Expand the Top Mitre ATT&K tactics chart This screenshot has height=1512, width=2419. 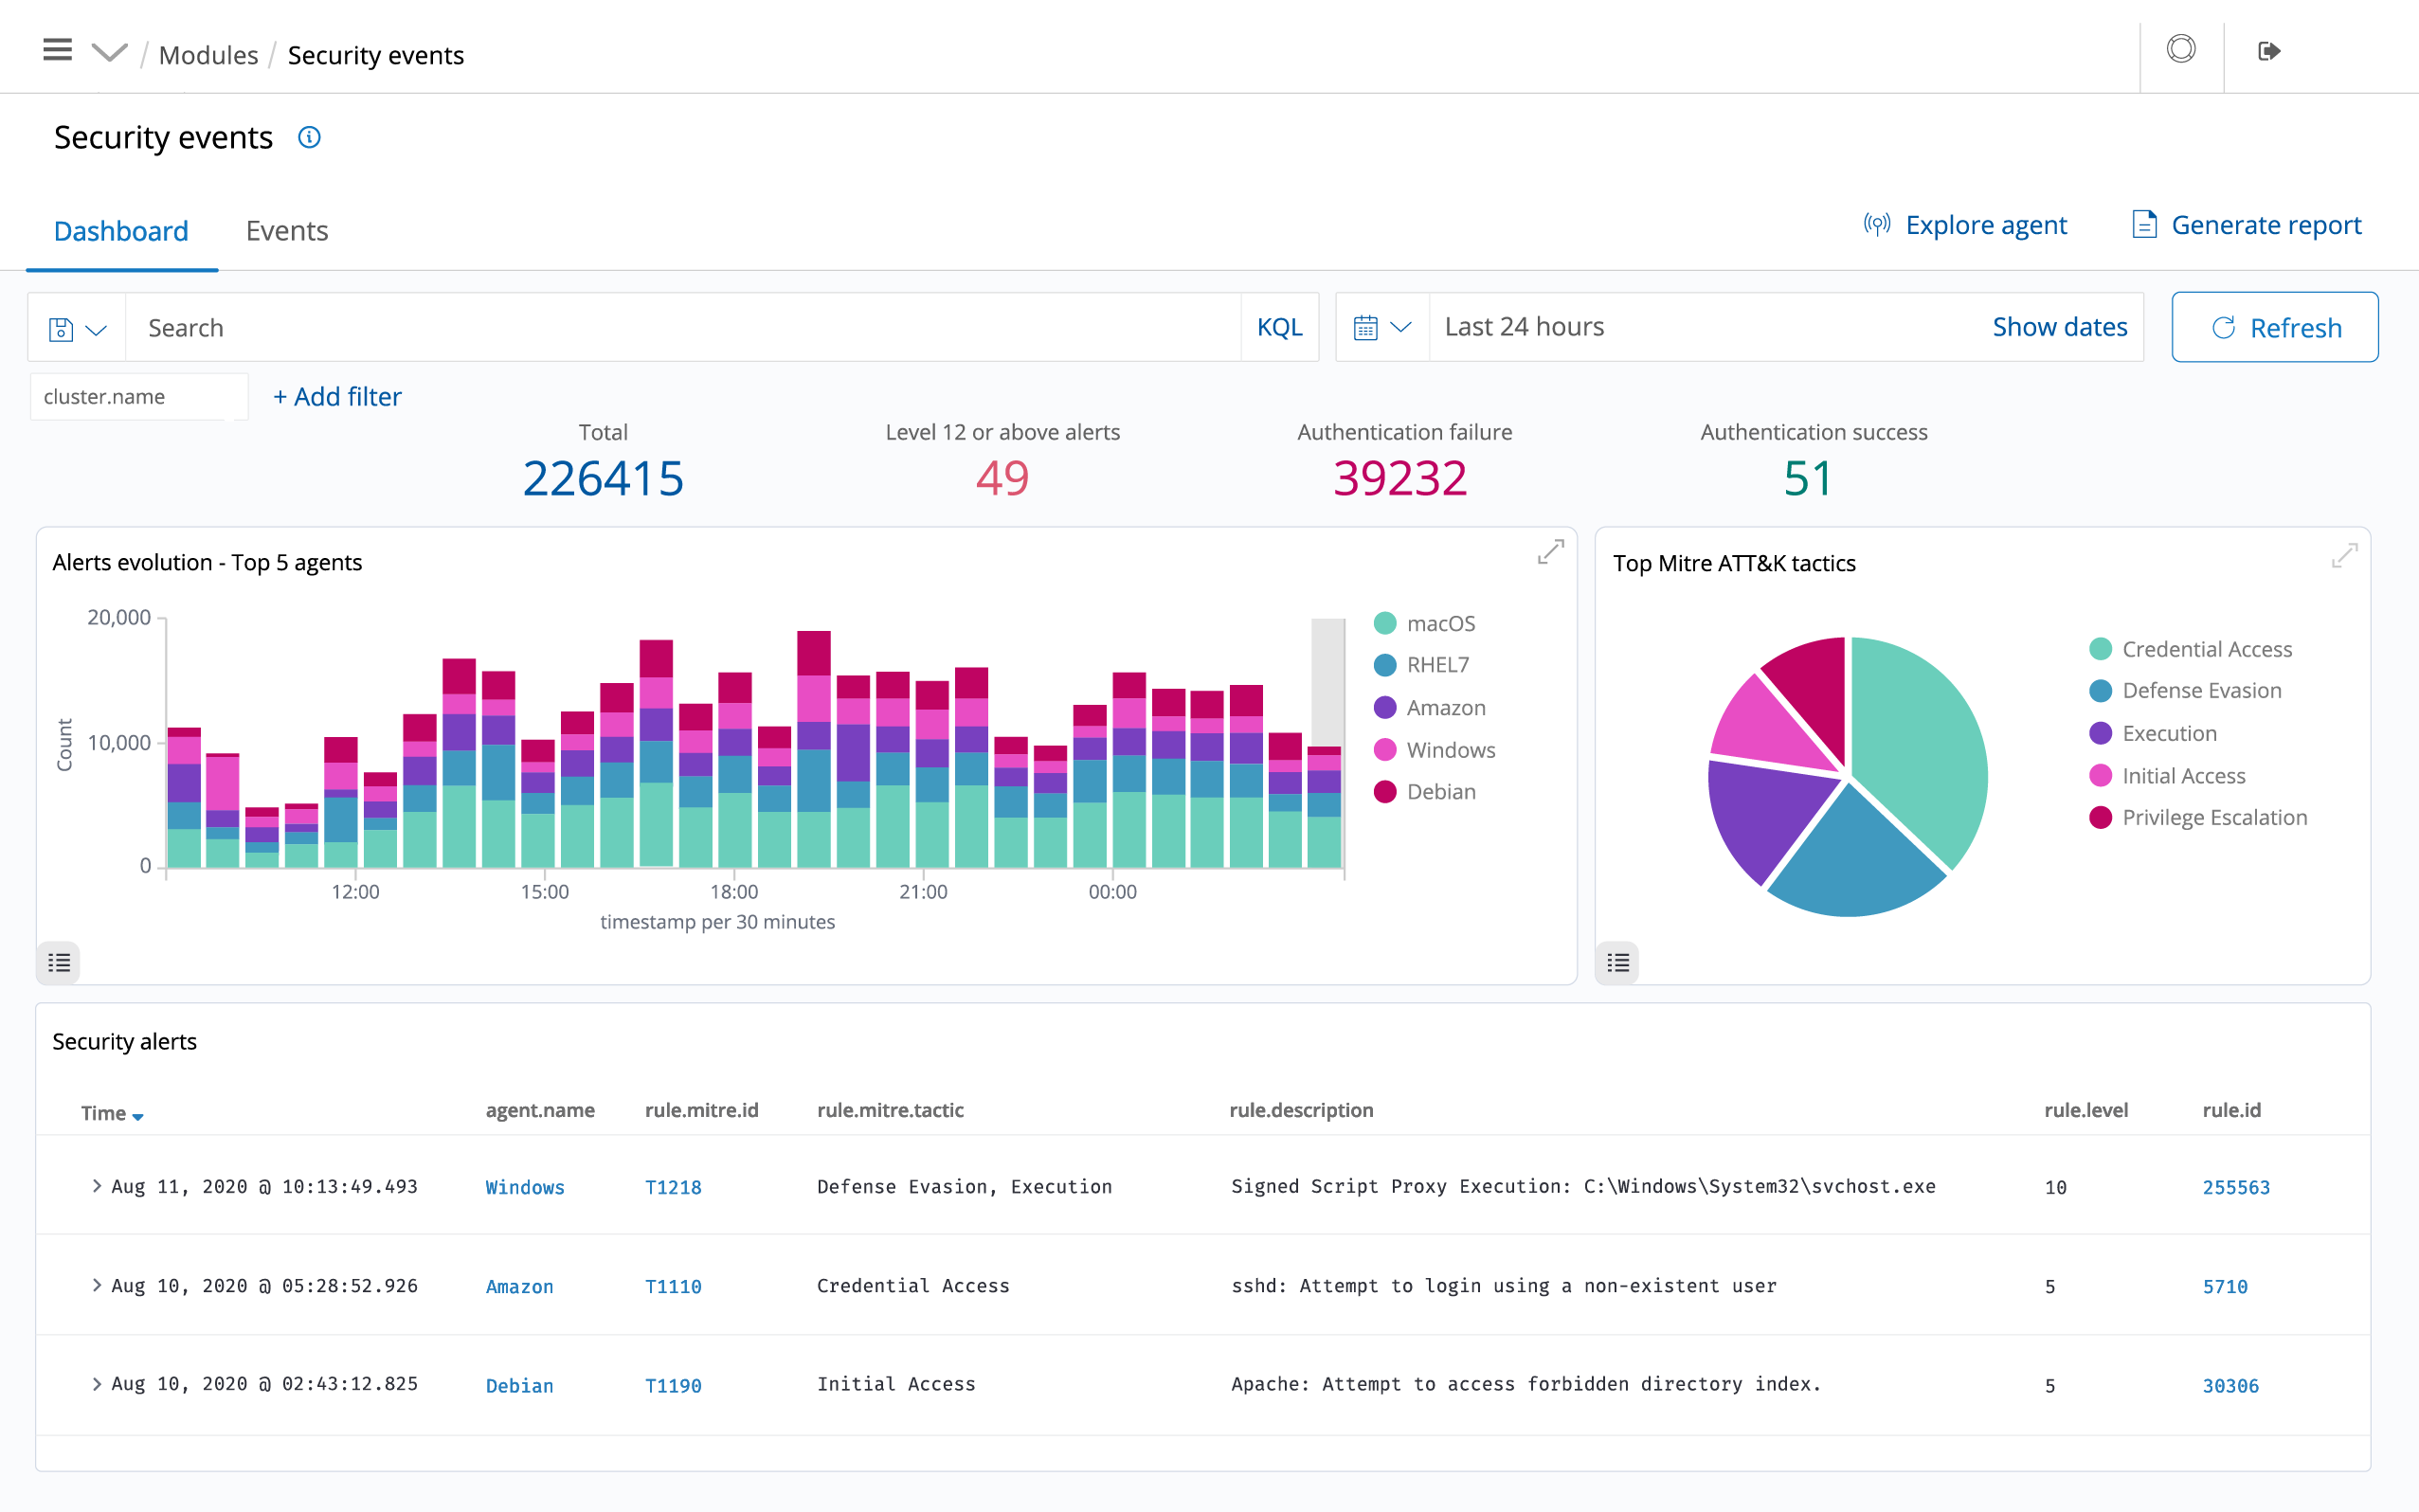[x=2344, y=555]
